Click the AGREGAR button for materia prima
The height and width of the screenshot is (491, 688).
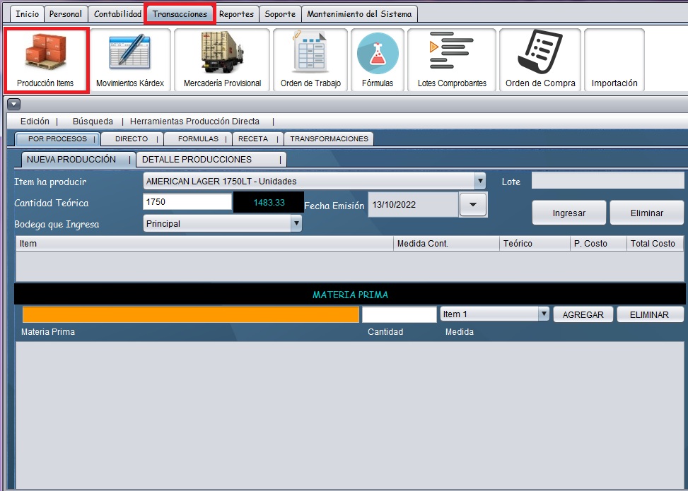(x=583, y=314)
